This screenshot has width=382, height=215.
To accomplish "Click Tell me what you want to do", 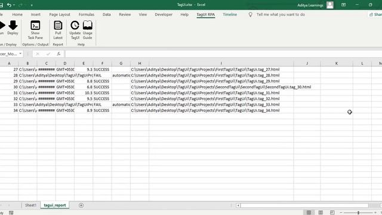I will tap(281, 14).
